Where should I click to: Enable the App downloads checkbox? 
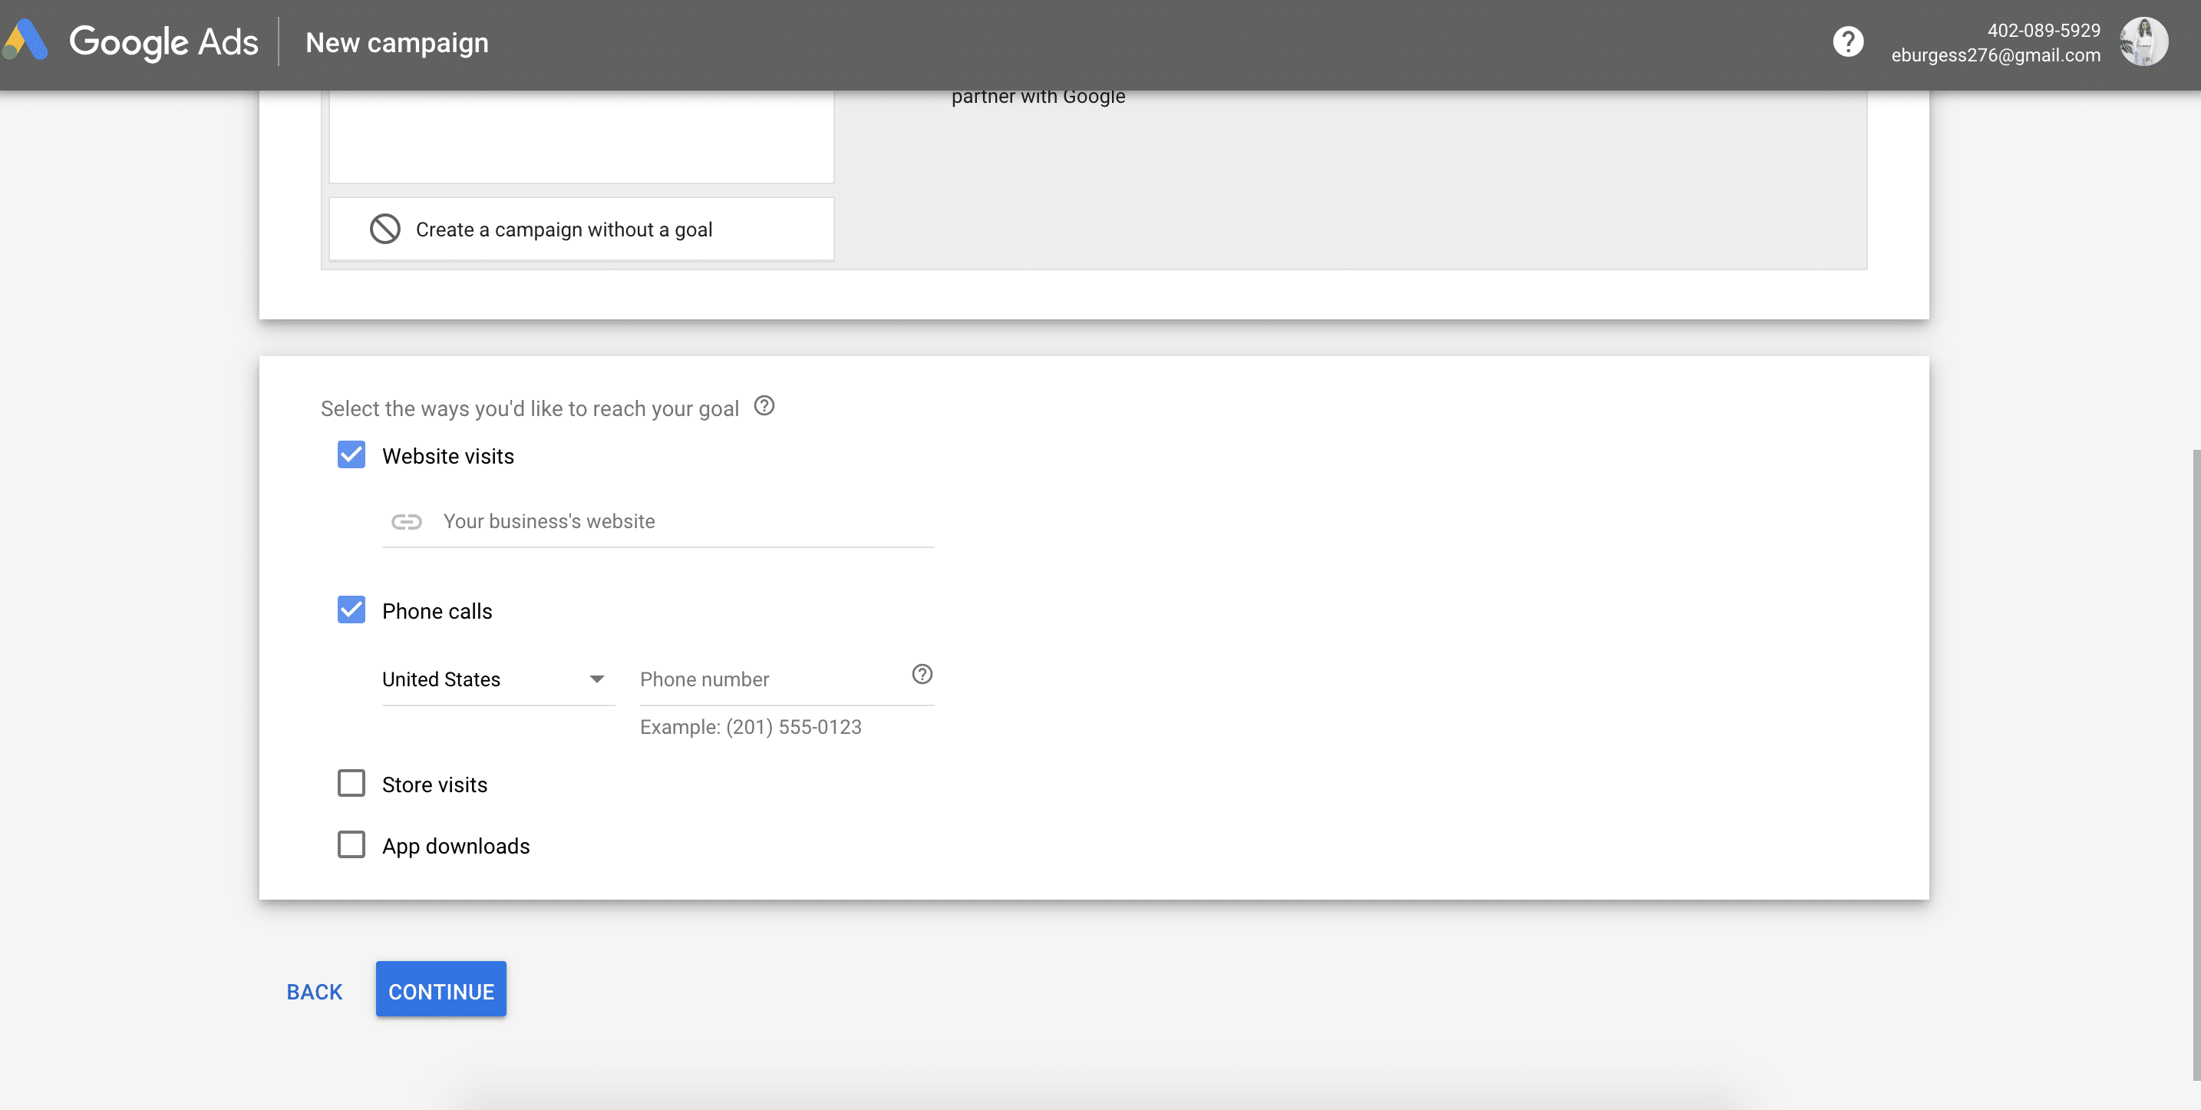[351, 844]
